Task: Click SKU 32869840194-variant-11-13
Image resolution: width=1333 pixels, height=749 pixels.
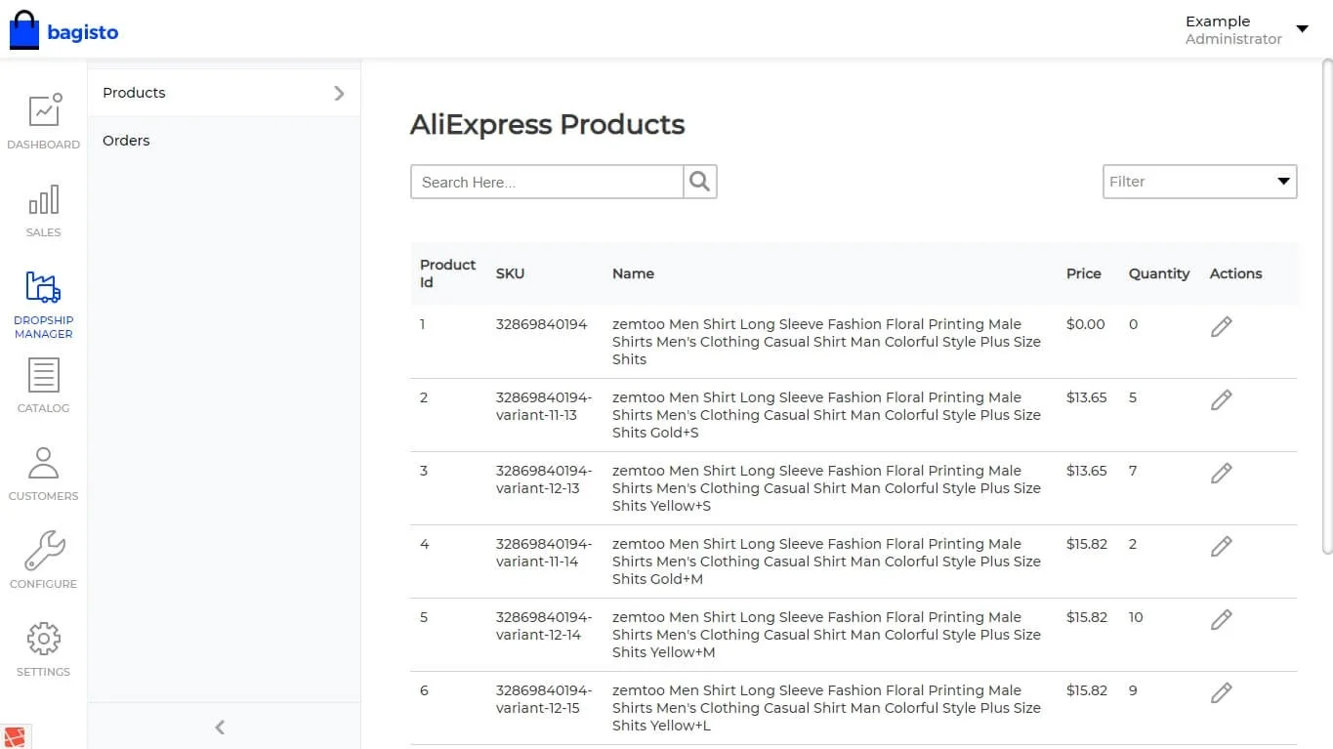Action: coord(544,406)
